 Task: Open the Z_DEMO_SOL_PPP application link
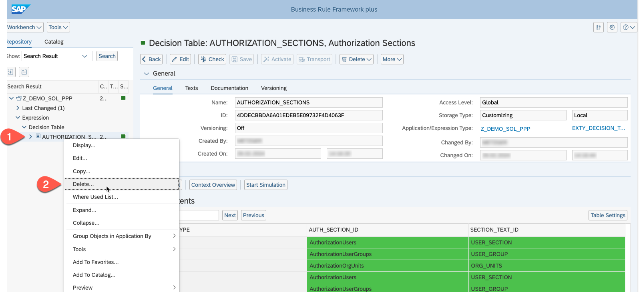coord(505,129)
